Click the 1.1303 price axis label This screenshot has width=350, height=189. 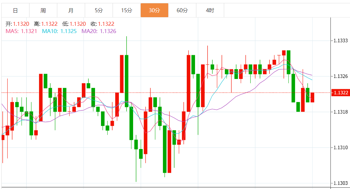coord(340,183)
